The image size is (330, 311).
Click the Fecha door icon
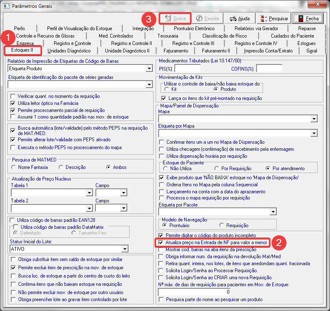pos(301,19)
